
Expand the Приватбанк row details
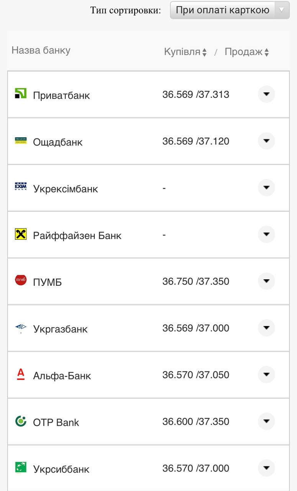266,94
